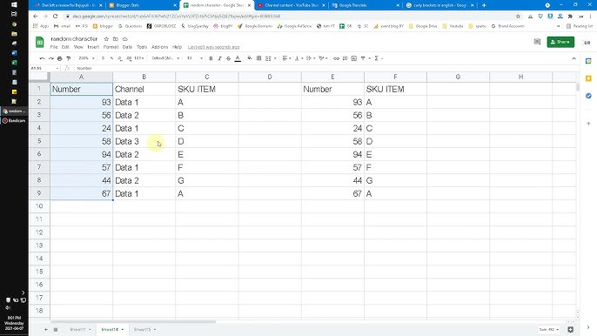Click the Google Sheets home logo
This screenshot has height=336, width=597.
coord(40,43)
